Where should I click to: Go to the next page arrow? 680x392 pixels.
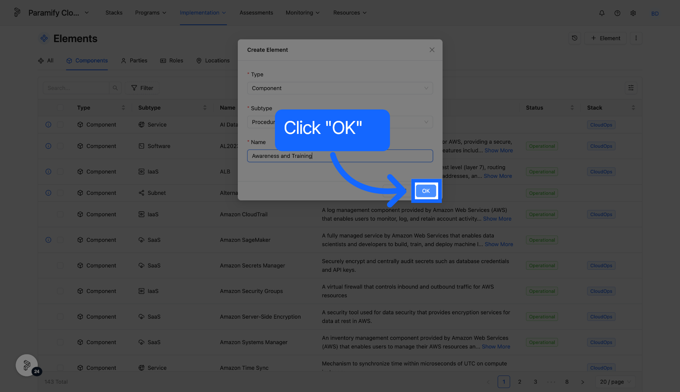click(x=583, y=382)
